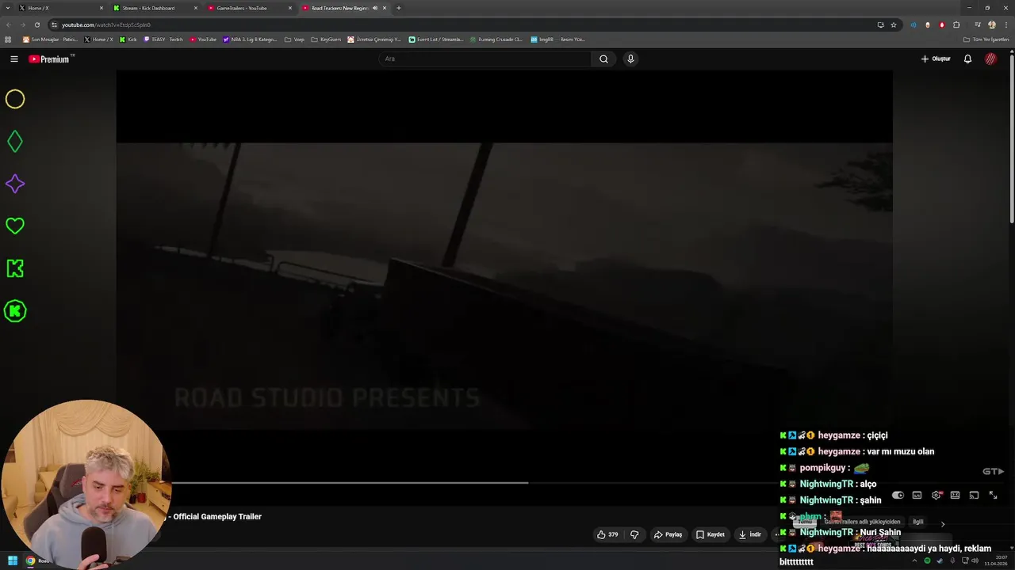This screenshot has height=570, width=1015.
Task: Show more related chips with right chevron
Action: [943, 523]
